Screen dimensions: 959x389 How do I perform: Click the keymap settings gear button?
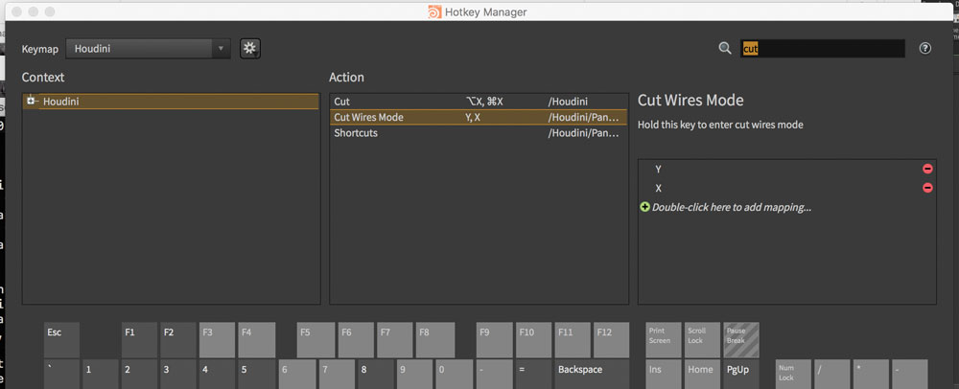click(249, 49)
